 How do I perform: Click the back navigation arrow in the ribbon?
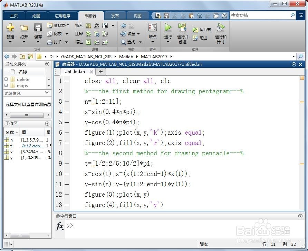click(x=123, y=25)
